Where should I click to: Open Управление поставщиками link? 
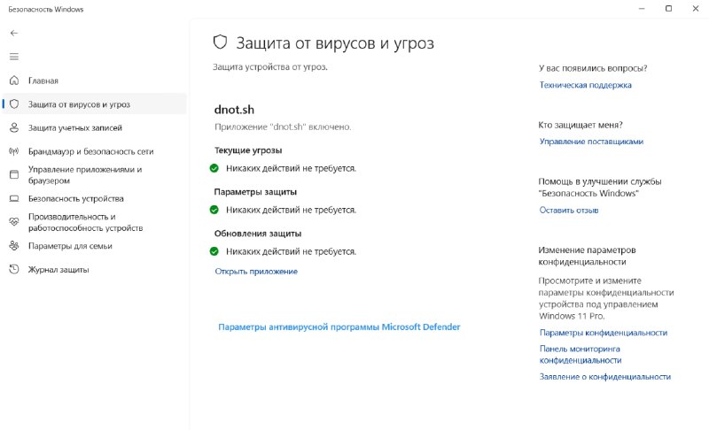591,142
